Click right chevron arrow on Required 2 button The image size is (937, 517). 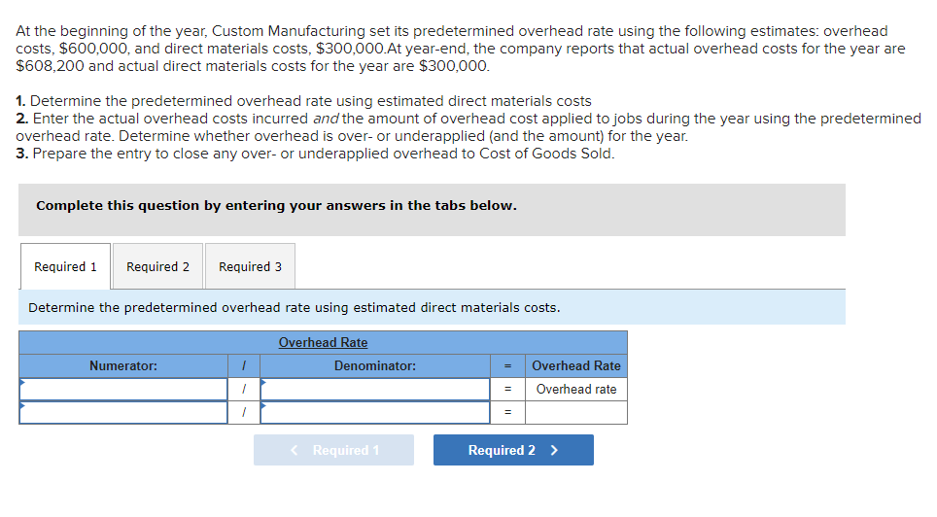pyautogui.click(x=554, y=450)
